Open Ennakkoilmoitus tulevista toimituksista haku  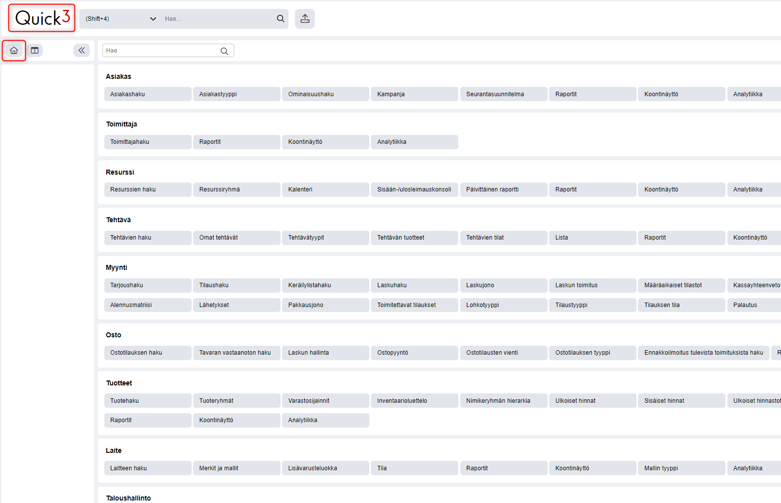coord(704,353)
